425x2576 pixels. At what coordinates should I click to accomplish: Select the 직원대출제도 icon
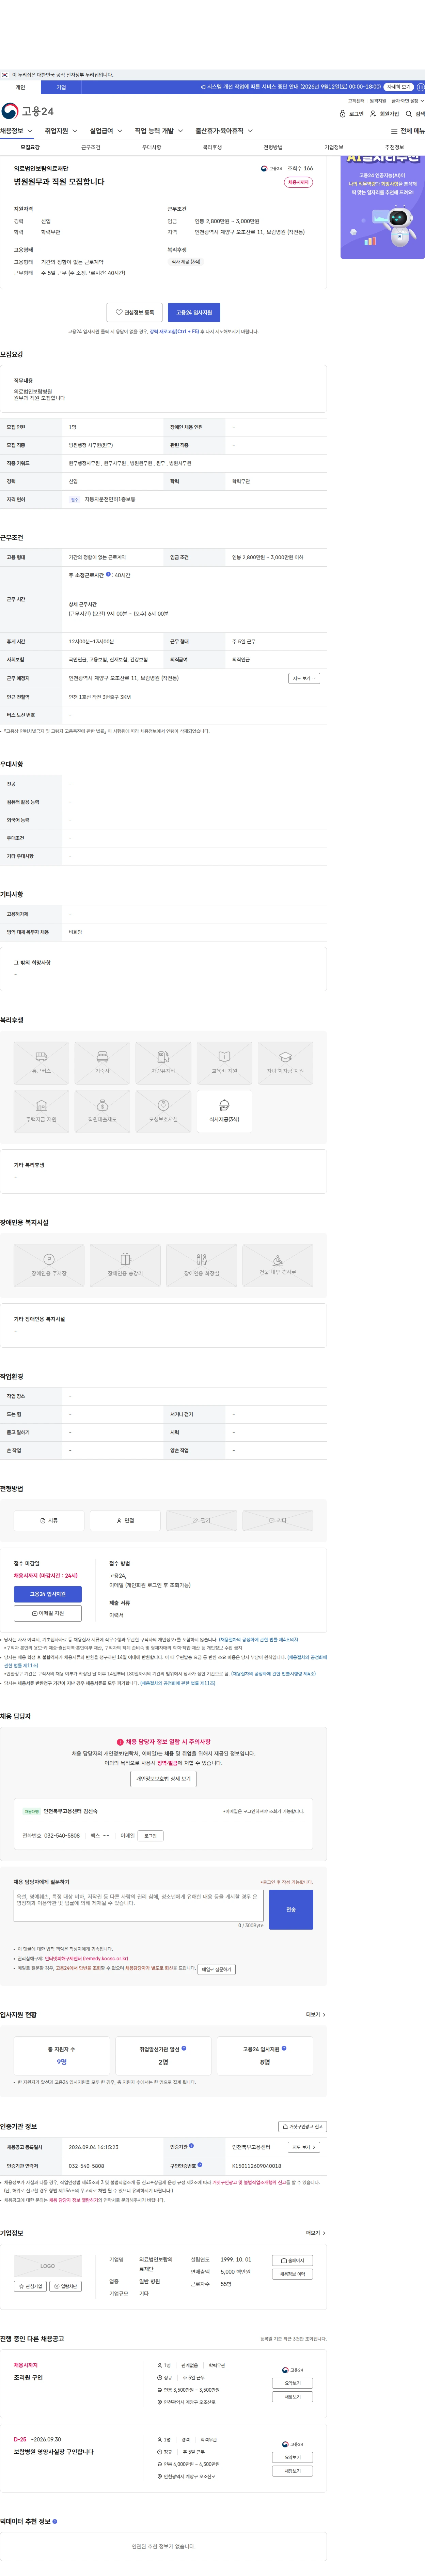pyautogui.click(x=102, y=1111)
